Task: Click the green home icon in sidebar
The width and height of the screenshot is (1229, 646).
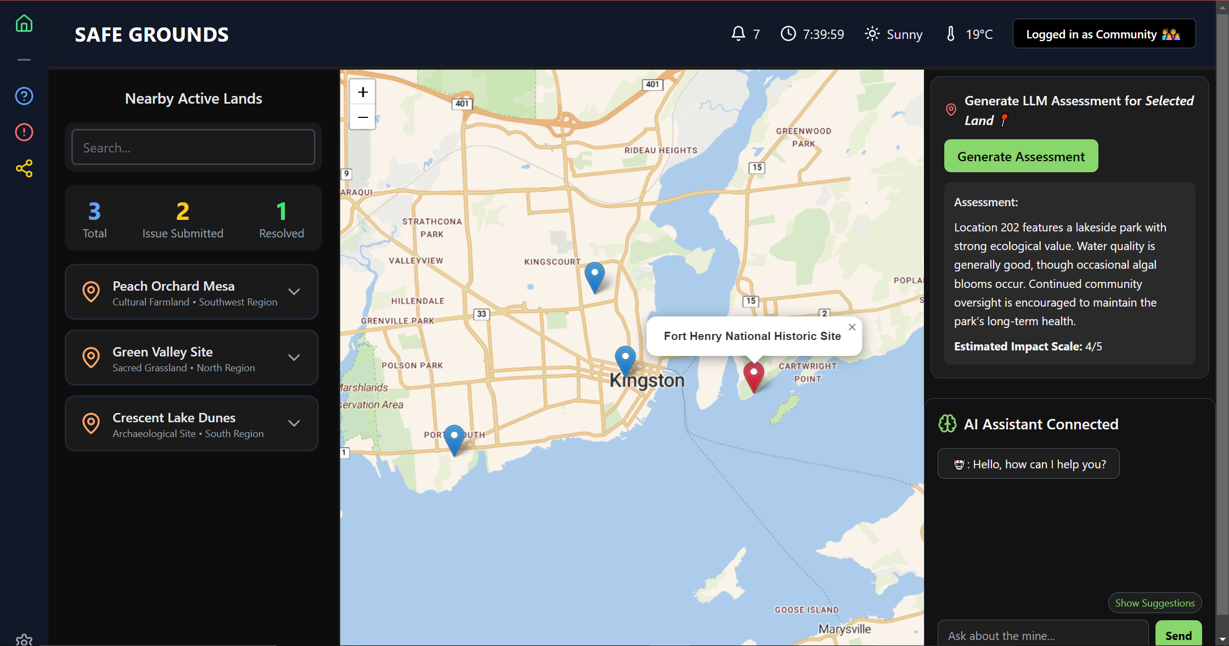Action: pos(24,24)
